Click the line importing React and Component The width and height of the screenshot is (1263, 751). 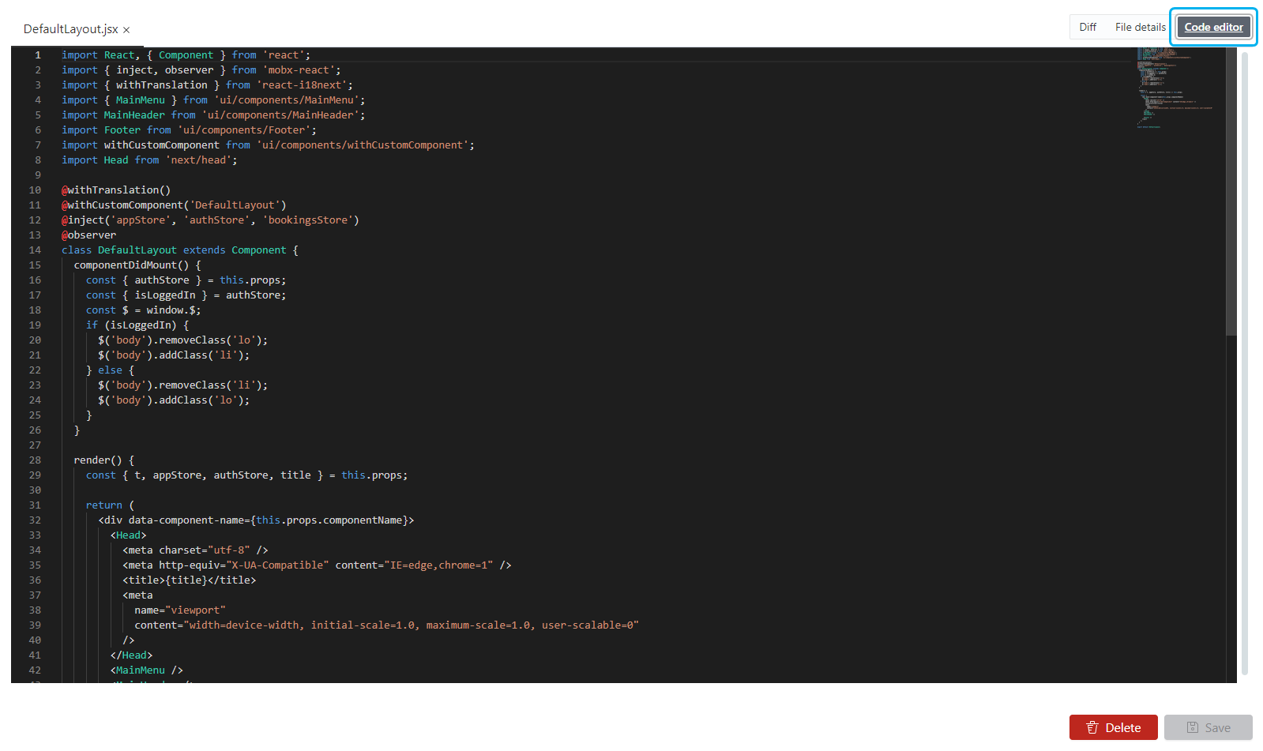186,55
